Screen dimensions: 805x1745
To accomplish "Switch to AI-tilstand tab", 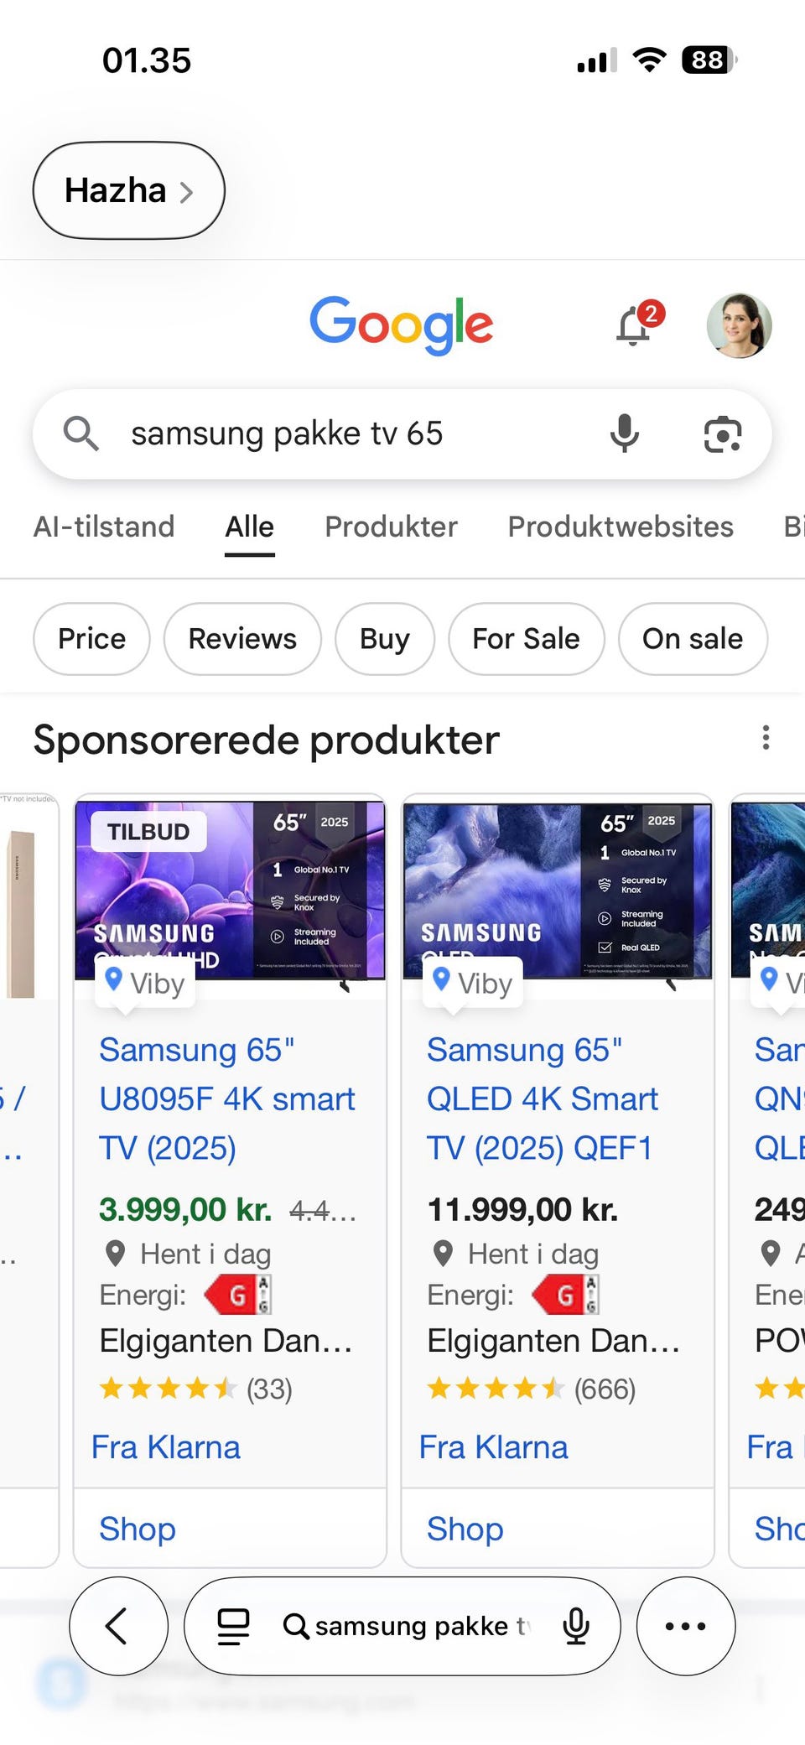I will pos(104,527).
